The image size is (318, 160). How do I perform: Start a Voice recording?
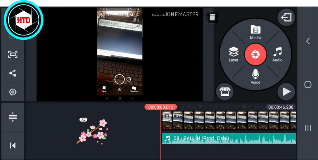click(x=255, y=77)
